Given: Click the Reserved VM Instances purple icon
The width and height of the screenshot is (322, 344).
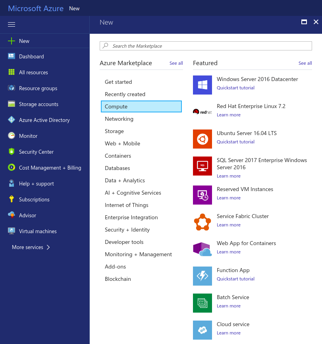Looking at the screenshot, I should click(202, 195).
